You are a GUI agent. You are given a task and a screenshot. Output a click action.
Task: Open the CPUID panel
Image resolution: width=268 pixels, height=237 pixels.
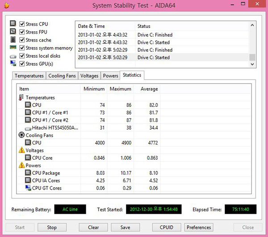click(x=167, y=227)
